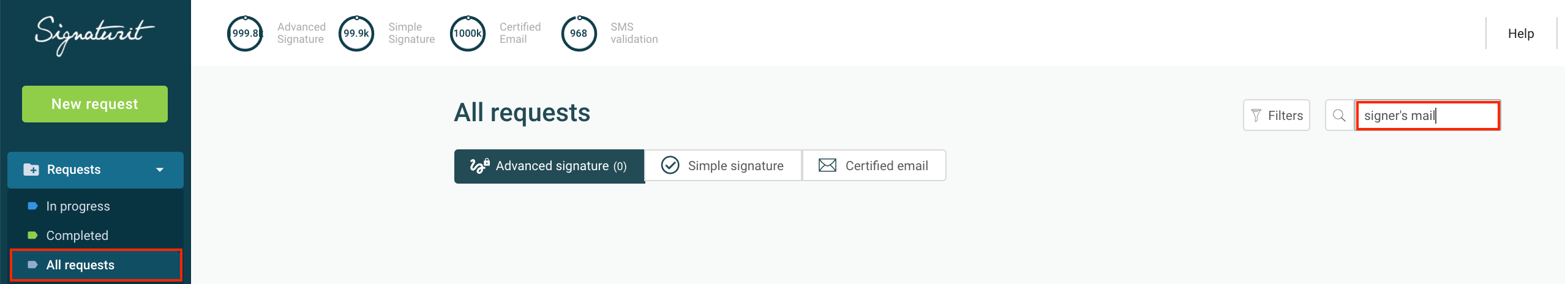This screenshot has height=284, width=1565.
Task: Collapse the Requests menu with the arrow
Action: 160,170
